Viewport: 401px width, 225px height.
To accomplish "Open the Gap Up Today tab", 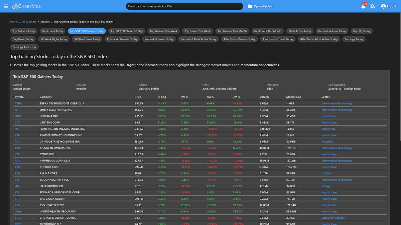I will (x=362, y=31).
